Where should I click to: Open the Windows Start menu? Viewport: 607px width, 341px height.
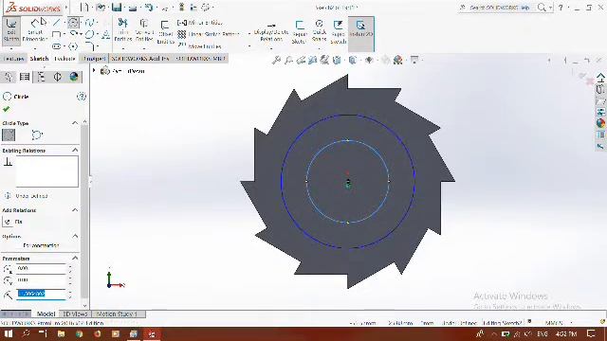9,333
